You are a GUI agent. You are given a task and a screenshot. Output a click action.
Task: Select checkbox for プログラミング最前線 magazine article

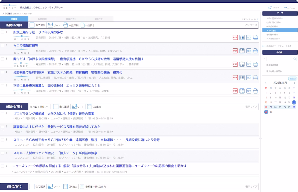2,113
